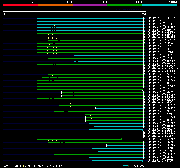This screenshot has height=168, width=180.
Task: Select the UniRef100_B9I6H0 label
Action: (161, 136)
